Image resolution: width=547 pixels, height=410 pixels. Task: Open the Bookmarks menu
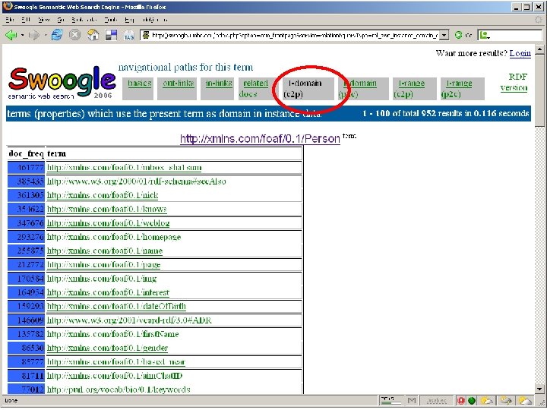(x=84, y=20)
